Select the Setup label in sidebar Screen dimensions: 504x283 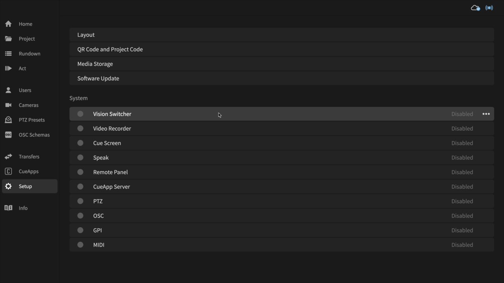point(25,186)
